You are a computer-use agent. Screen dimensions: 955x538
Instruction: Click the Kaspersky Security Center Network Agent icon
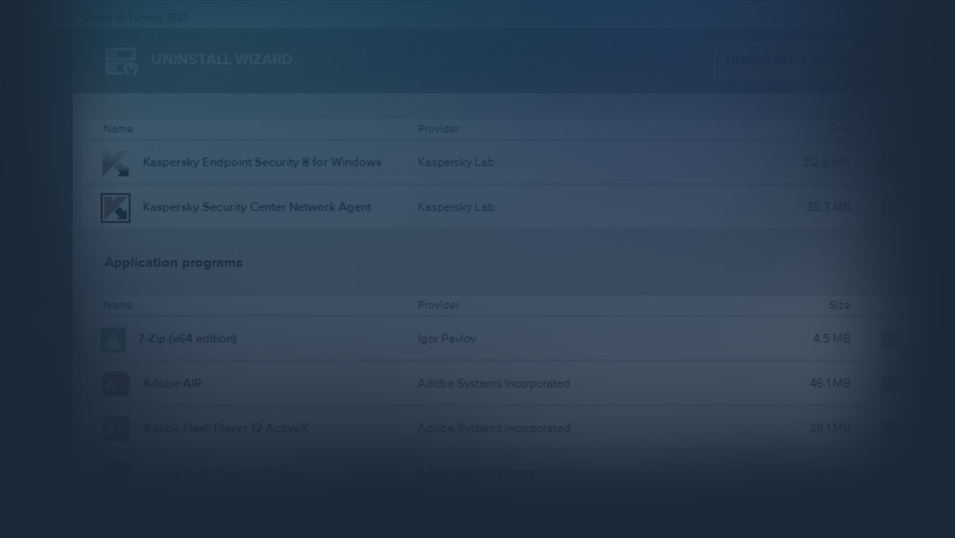tap(116, 208)
